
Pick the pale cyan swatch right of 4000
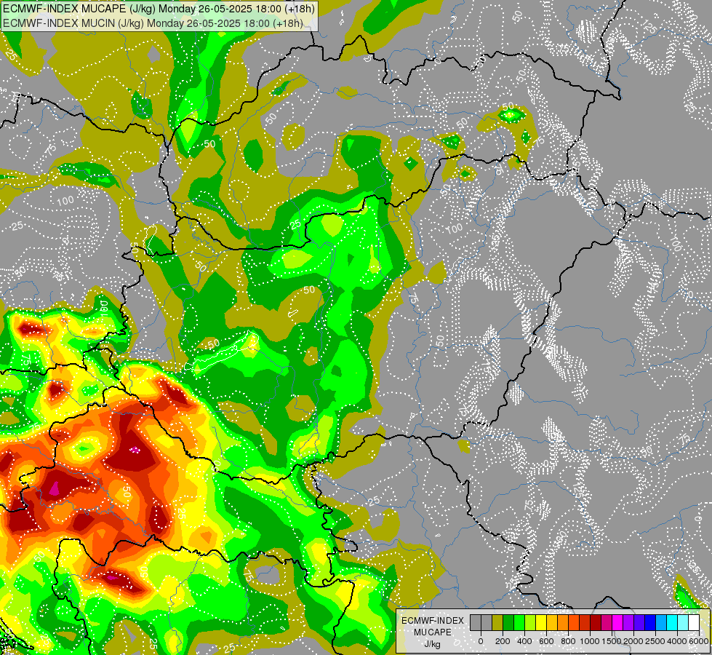click(684, 622)
